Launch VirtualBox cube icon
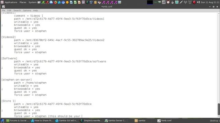Viewport: 220px width, 123px height. (91, 2)
